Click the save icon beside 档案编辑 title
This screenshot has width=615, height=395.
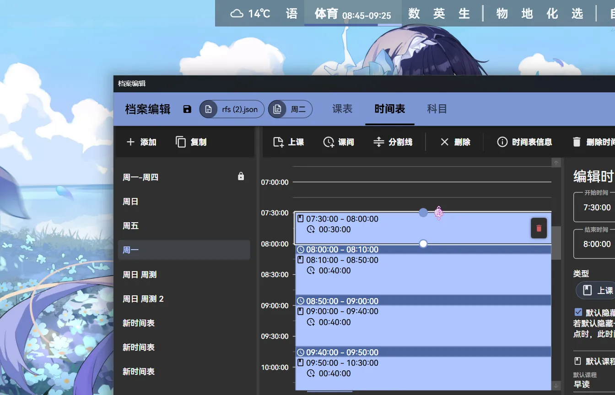[187, 109]
